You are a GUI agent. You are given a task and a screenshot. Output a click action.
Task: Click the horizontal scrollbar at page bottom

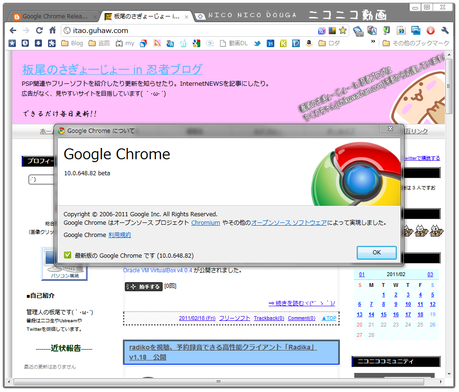pos(218,382)
